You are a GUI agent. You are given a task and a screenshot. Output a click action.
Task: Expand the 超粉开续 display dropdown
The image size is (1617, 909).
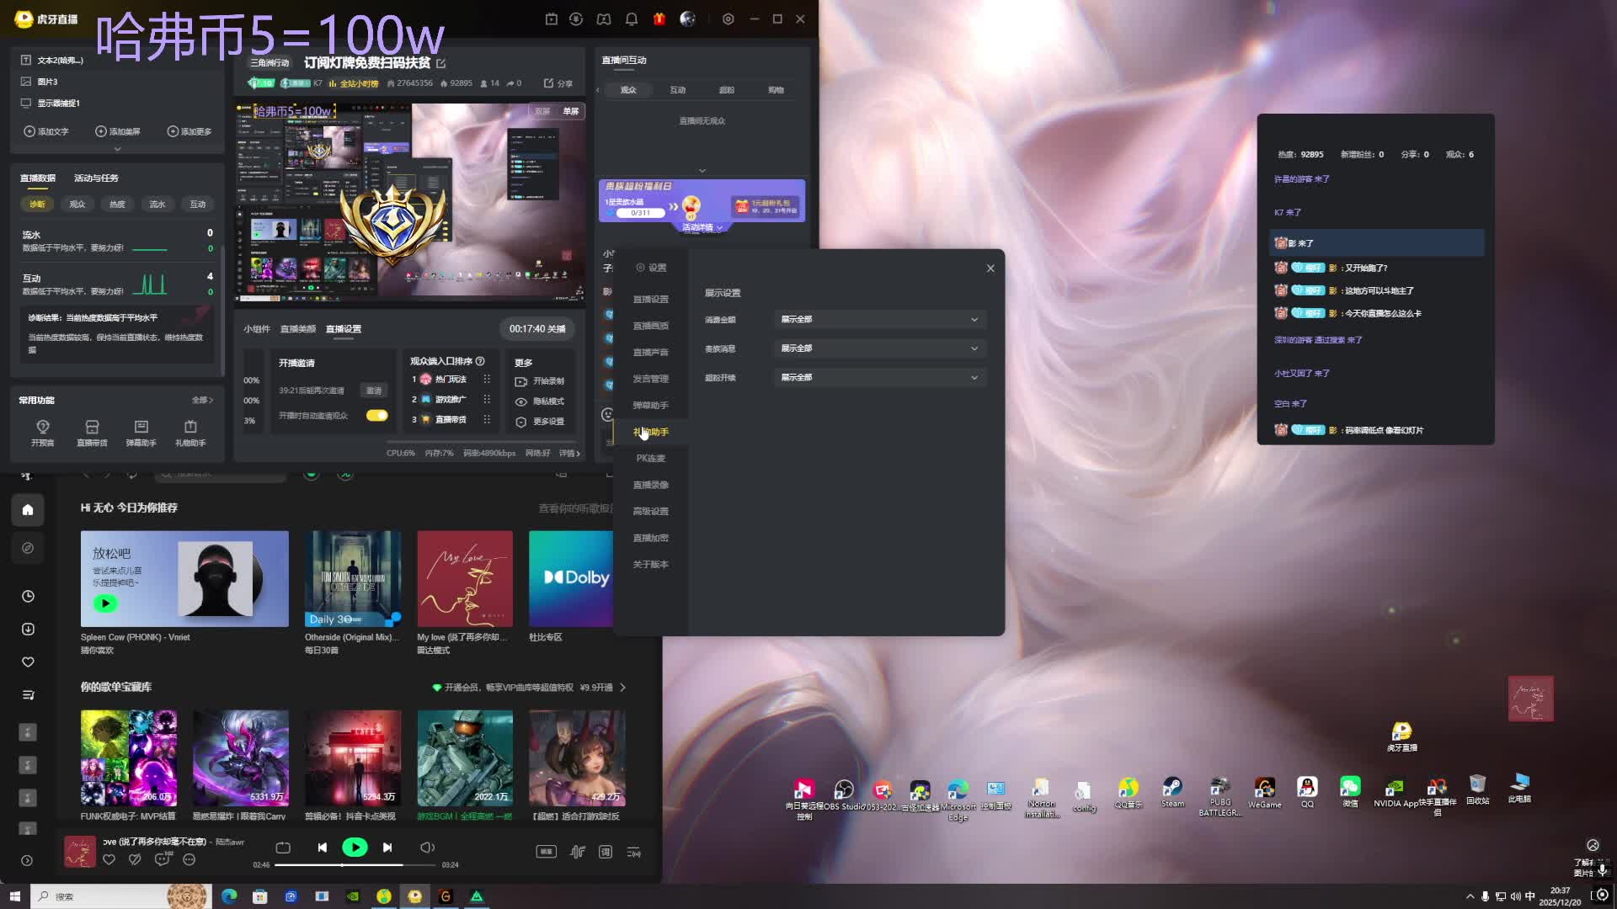click(x=879, y=378)
